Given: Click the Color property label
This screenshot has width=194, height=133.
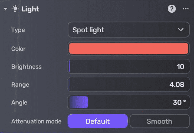Looking at the screenshot, I should (x=18, y=49).
